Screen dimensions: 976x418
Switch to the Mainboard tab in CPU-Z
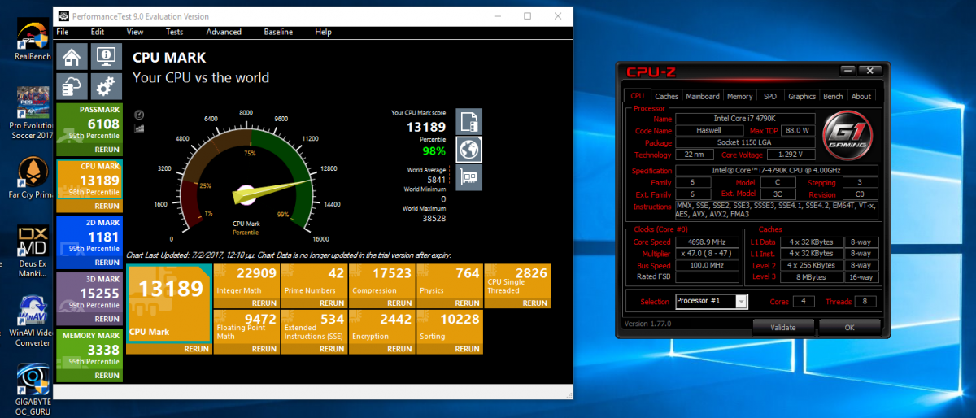click(702, 96)
